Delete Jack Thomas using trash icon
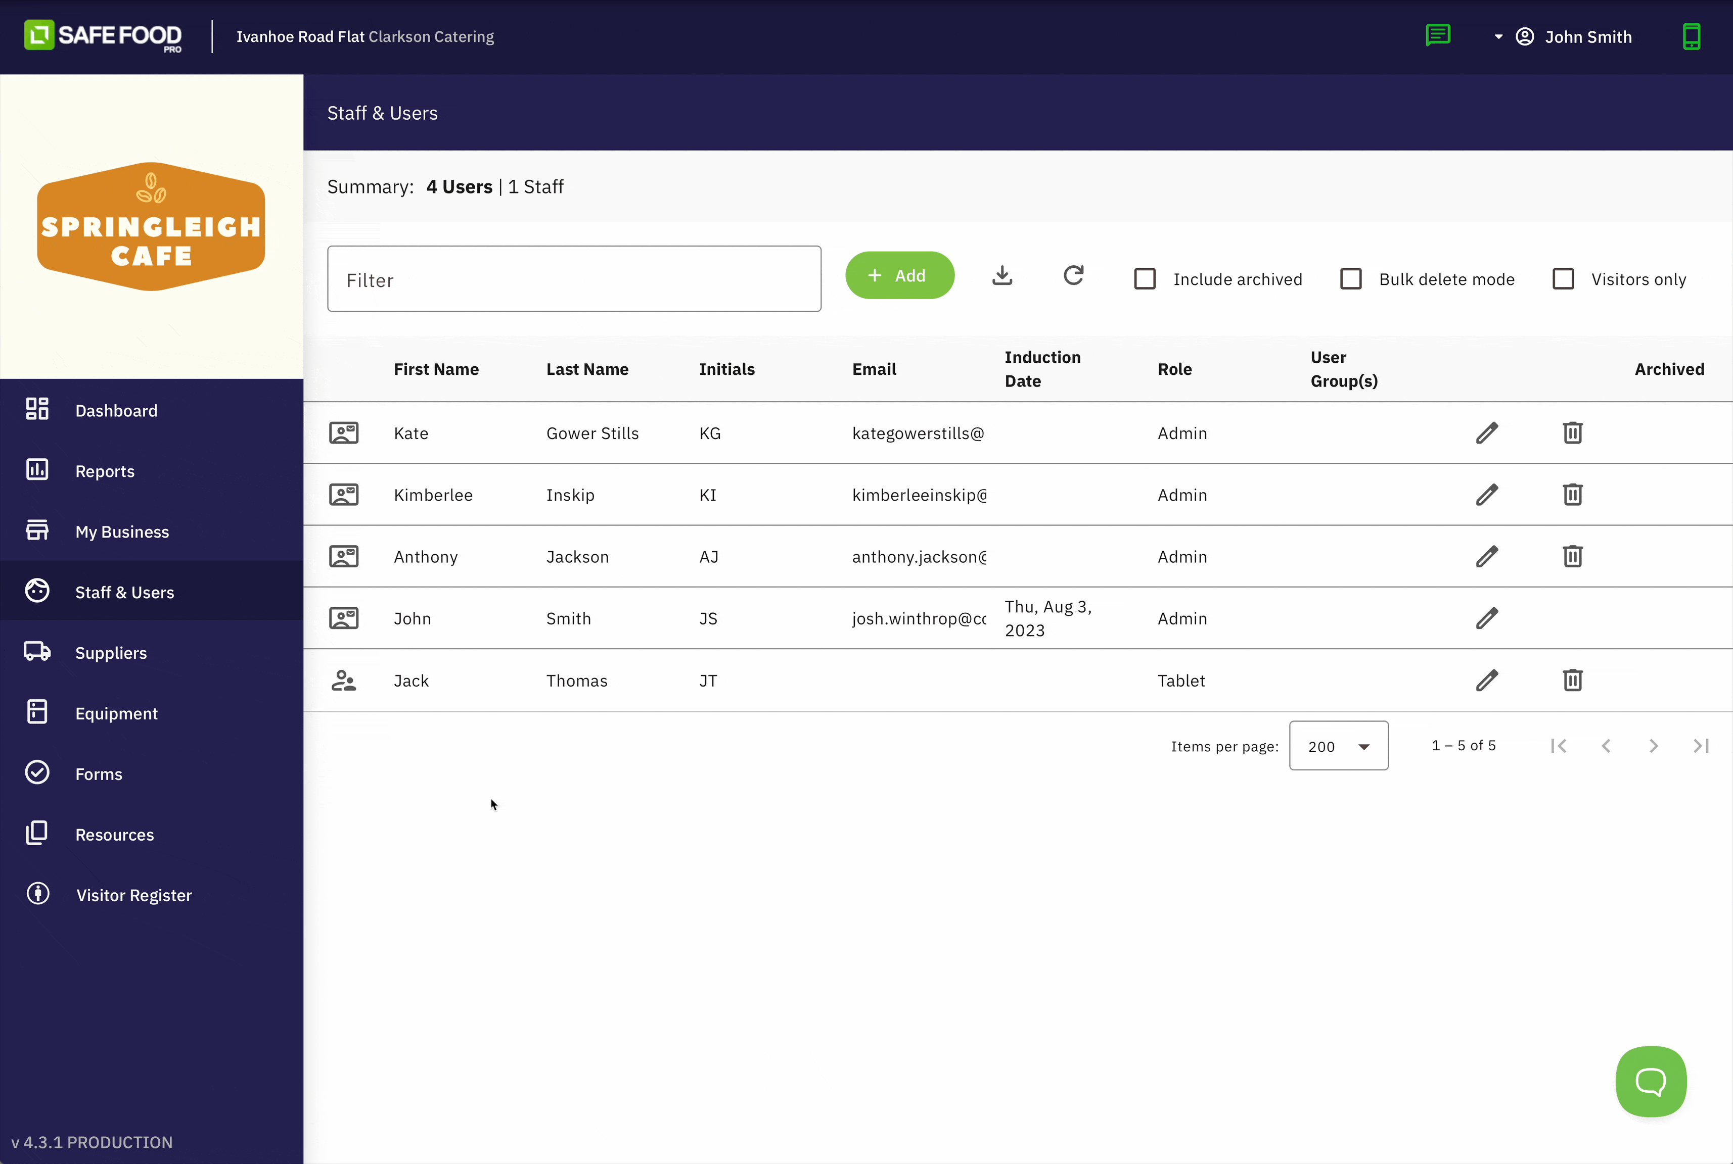The width and height of the screenshot is (1733, 1164). [x=1572, y=681]
